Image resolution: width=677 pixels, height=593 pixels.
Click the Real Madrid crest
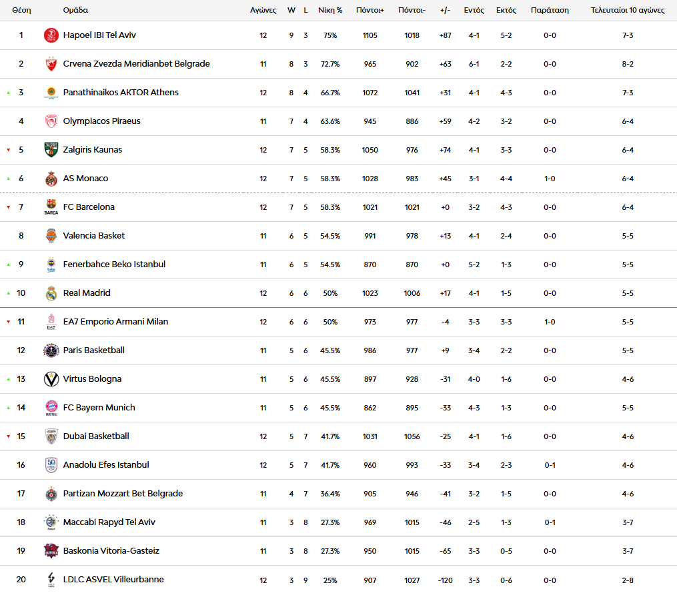(51, 293)
